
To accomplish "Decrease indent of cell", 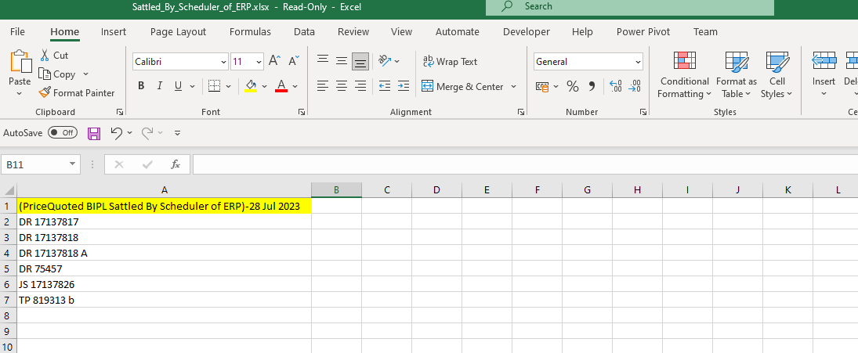I will (x=385, y=86).
